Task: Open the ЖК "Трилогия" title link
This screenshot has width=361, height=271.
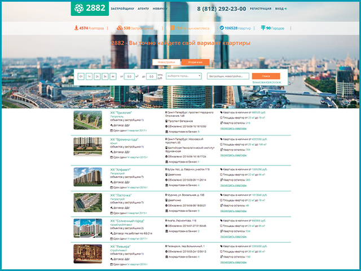Action: 121,113
